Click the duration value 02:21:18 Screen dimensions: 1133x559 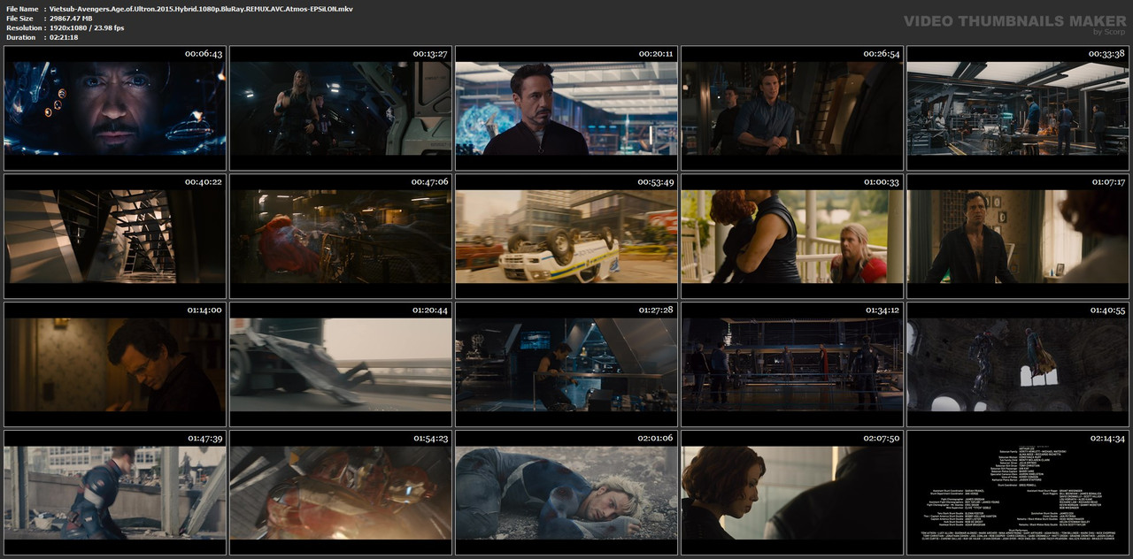tap(64, 37)
